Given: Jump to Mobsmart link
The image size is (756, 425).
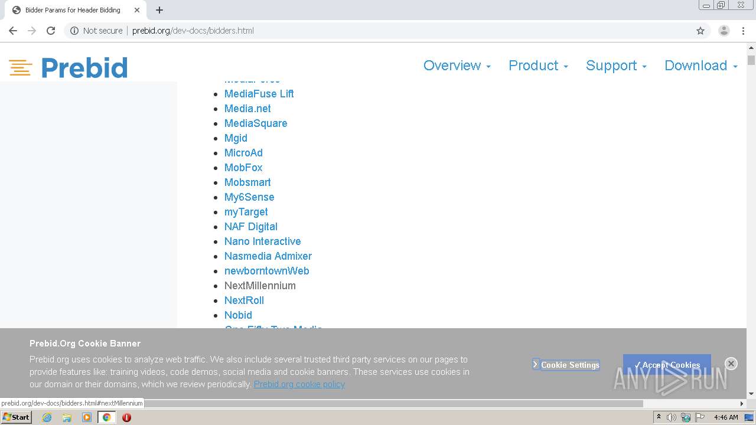Looking at the screenshot, I should (x=247, y=182).
